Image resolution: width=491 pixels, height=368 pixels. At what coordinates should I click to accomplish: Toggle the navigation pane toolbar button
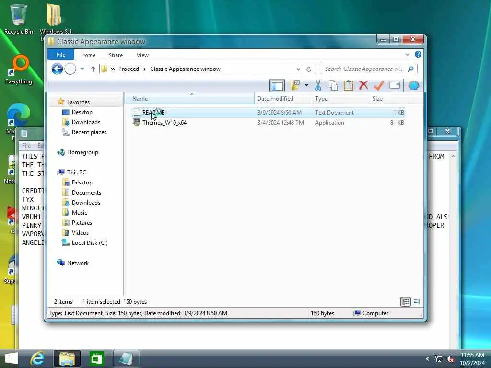[x=277, y=85]
